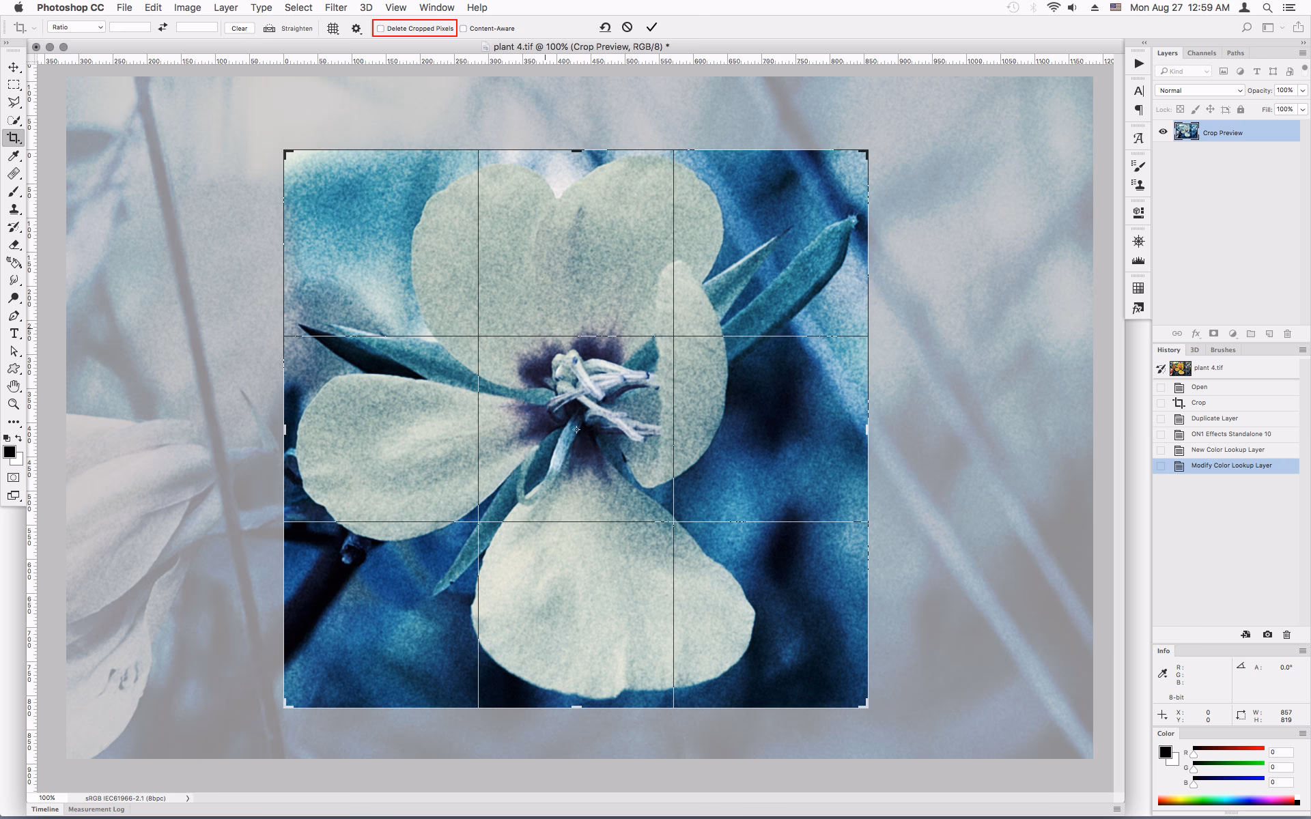Enable Content-Aware cropping

click(x=464, y=28)
